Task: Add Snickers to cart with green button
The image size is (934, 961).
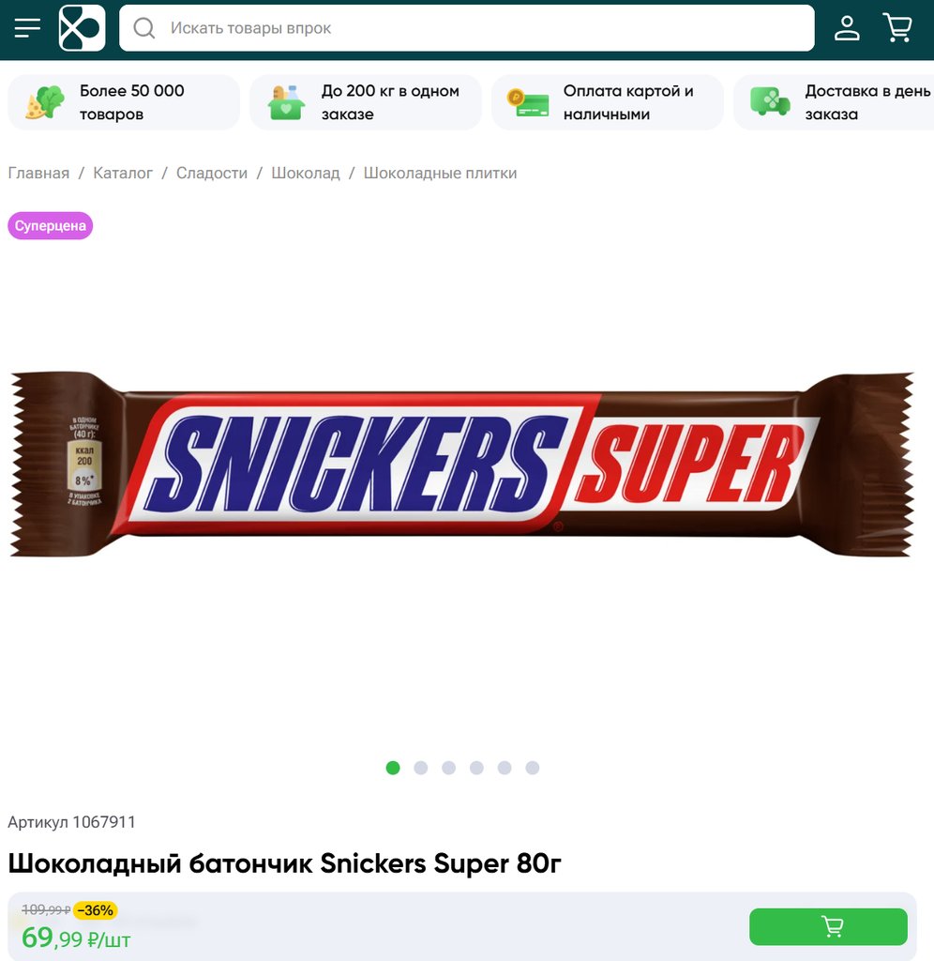Action: tap(828, 926)
